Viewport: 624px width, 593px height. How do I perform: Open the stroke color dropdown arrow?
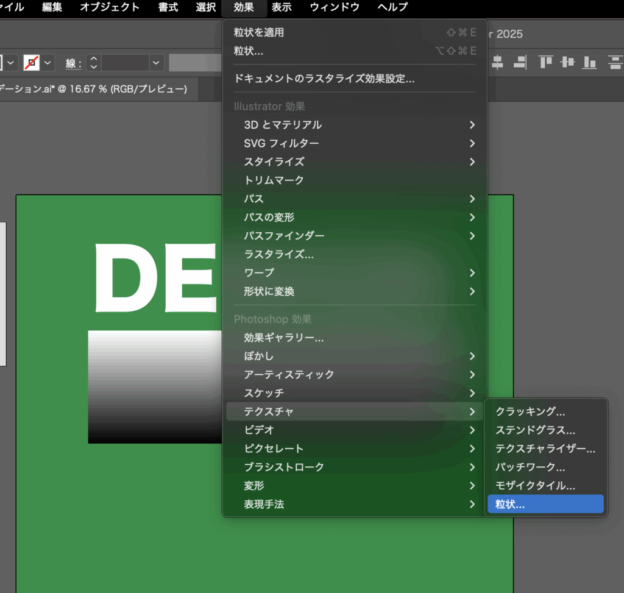[48, 63]
